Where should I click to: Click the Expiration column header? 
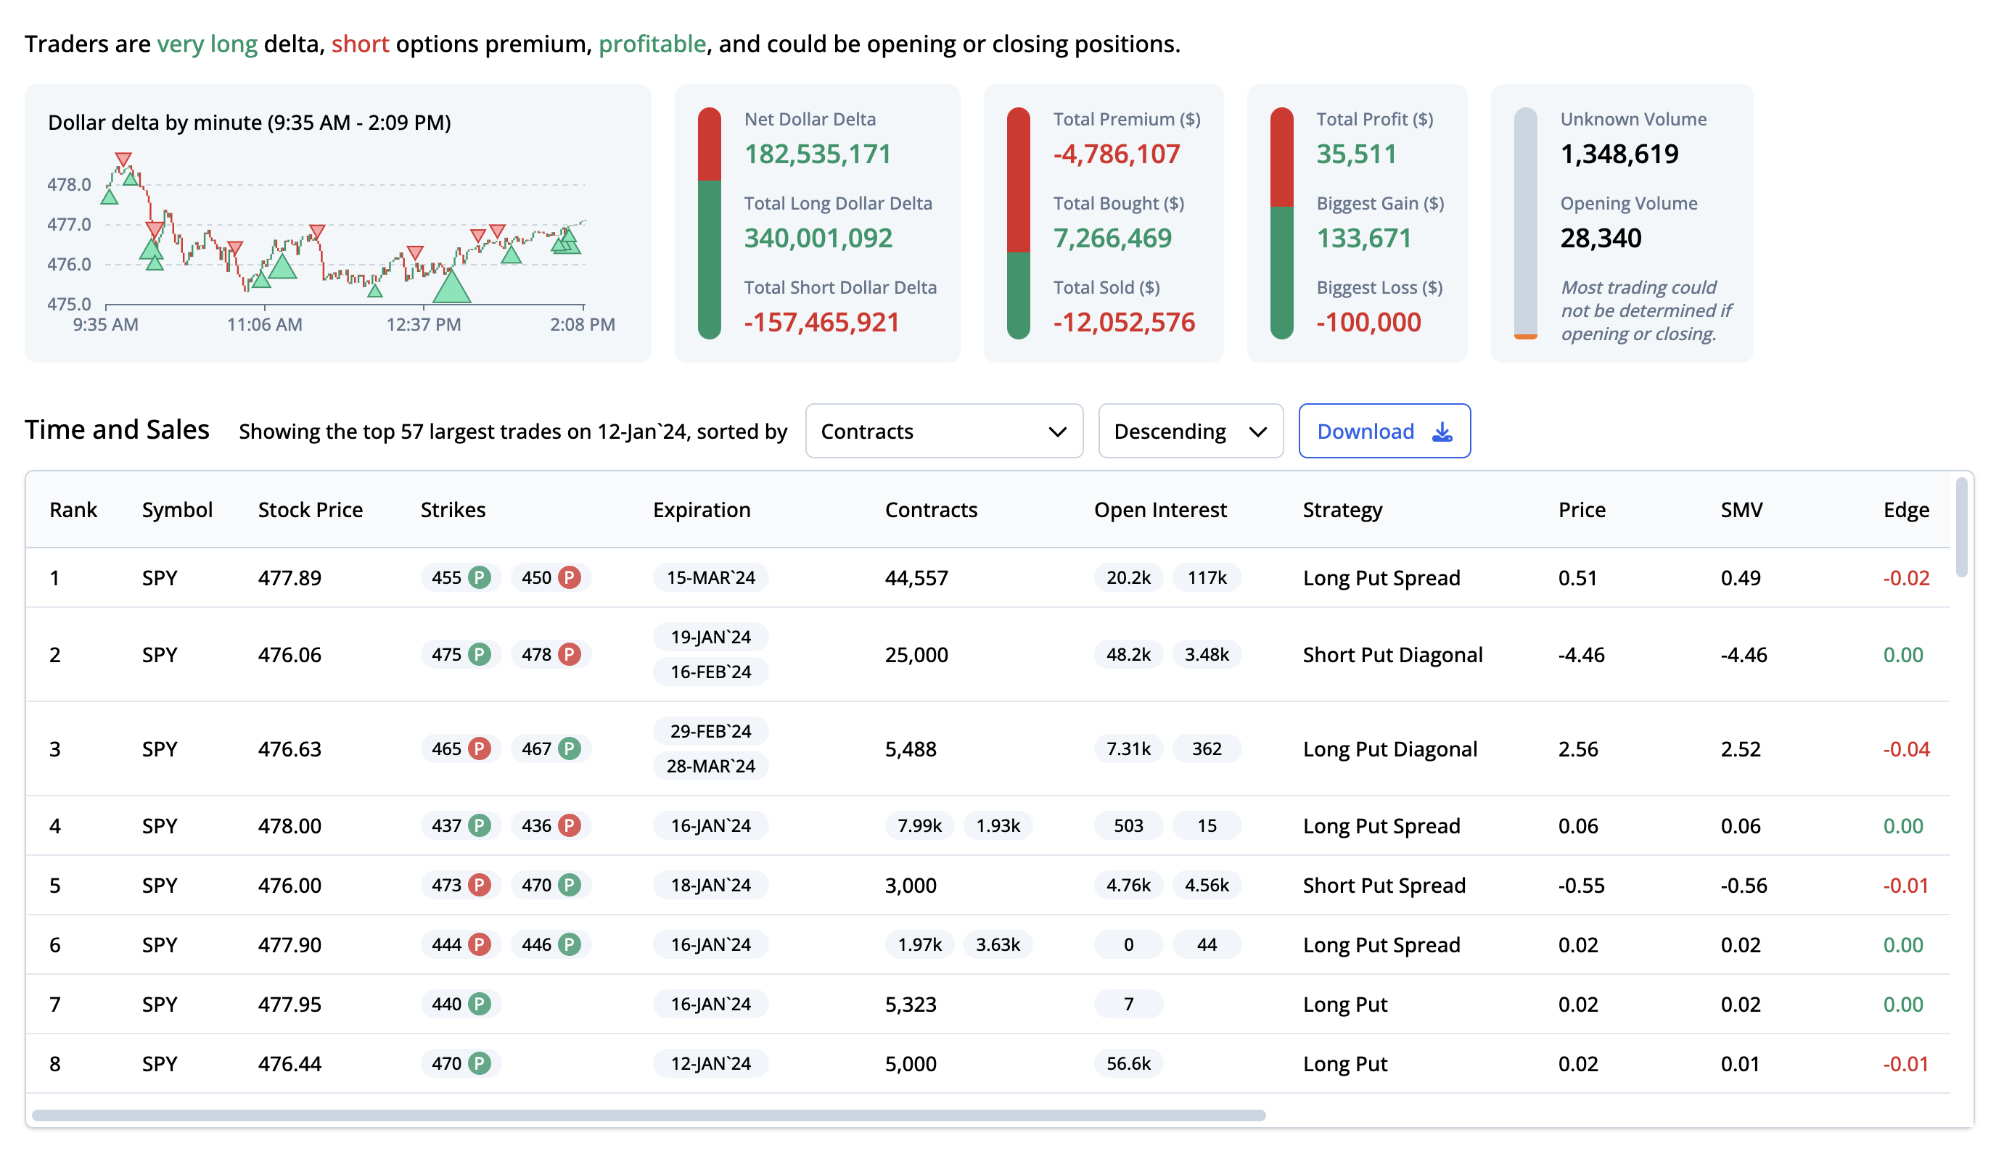pos(702,510)
